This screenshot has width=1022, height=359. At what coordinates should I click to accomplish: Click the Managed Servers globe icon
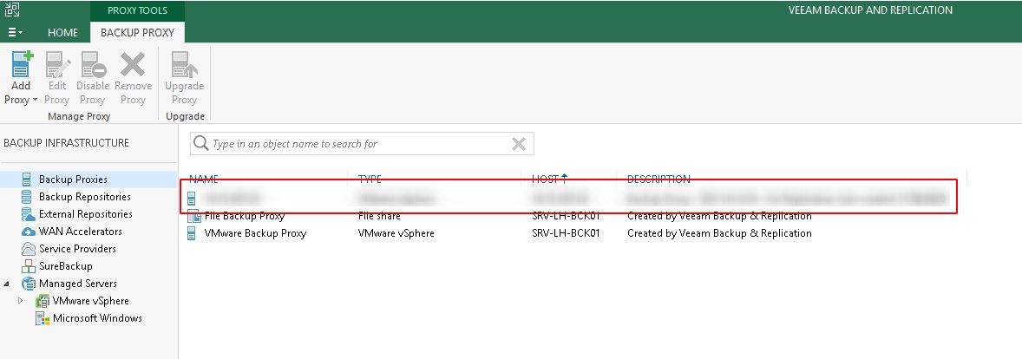pyautogui.click(x=28, y=284)
